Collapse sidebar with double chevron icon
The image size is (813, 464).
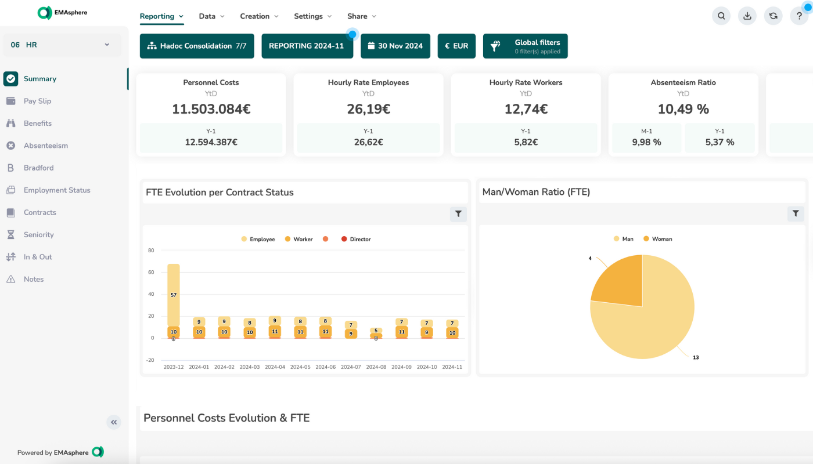point(114,422)
